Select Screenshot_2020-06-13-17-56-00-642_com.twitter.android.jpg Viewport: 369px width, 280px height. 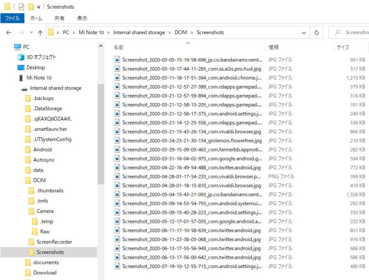(x=191, y=257)
